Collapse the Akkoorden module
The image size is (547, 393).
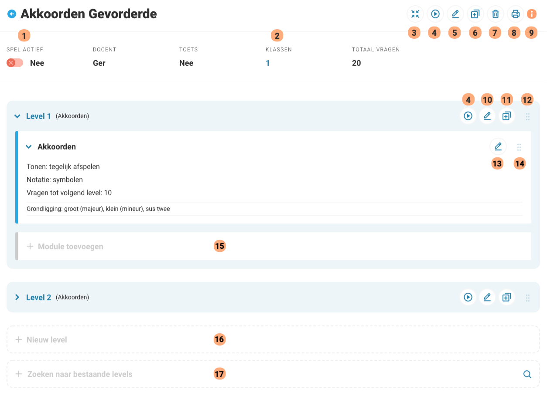click(x=29, y=147)
